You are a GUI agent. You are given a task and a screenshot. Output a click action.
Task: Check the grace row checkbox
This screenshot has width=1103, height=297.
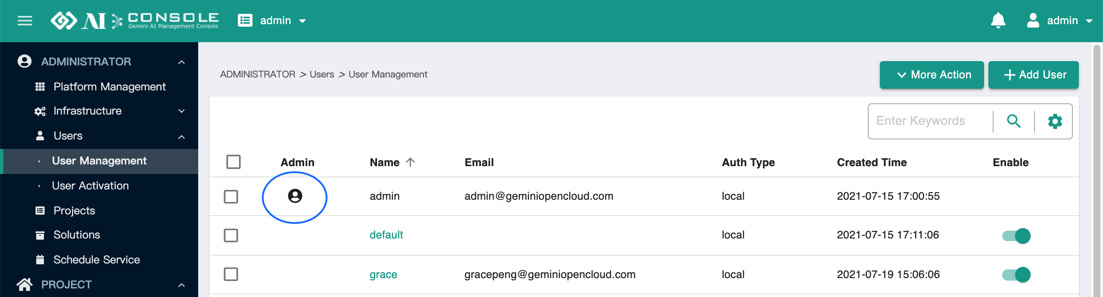231,274
